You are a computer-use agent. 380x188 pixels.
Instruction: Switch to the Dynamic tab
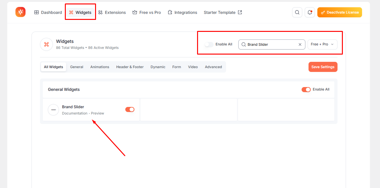[158, 67]
